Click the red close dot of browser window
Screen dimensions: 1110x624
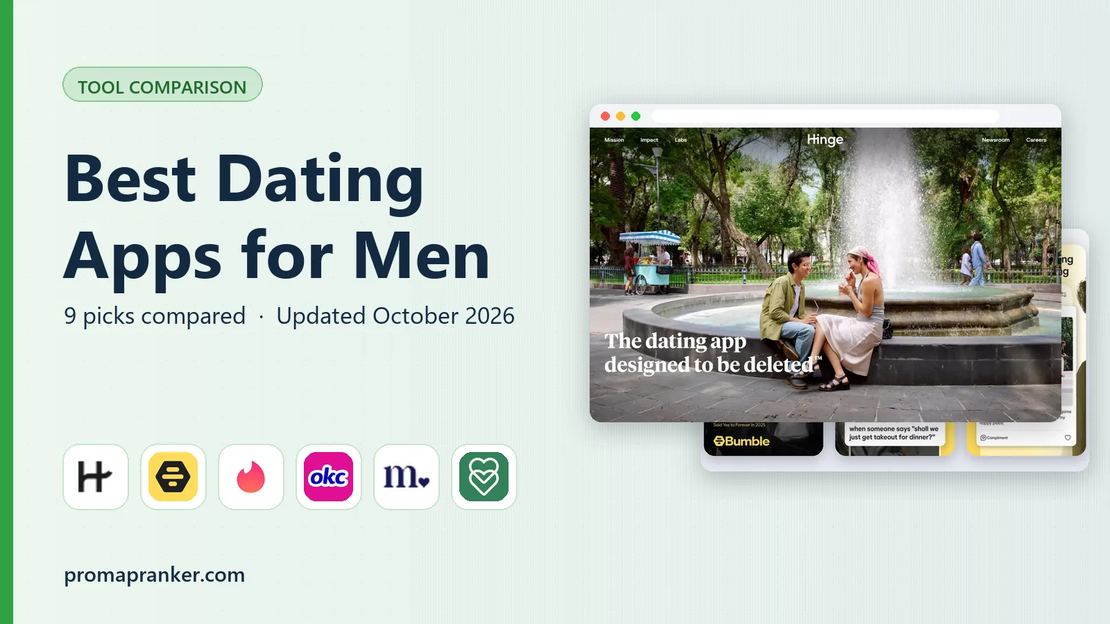click(605, 116)
